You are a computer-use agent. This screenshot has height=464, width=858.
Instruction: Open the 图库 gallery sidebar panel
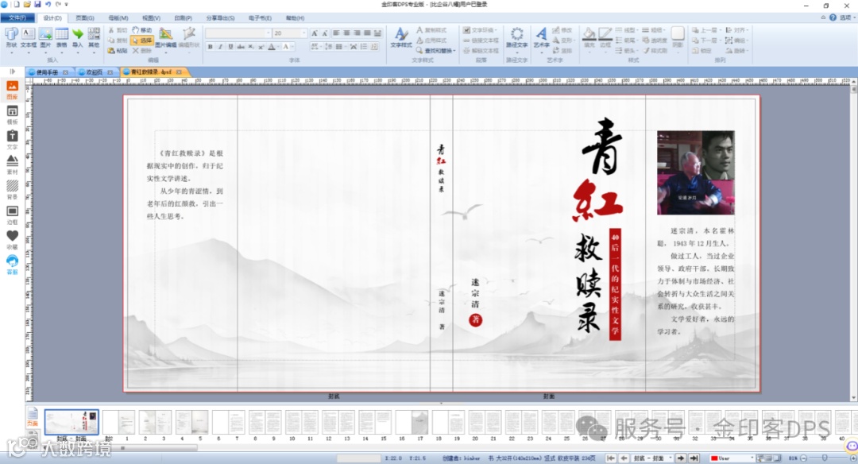12,90
